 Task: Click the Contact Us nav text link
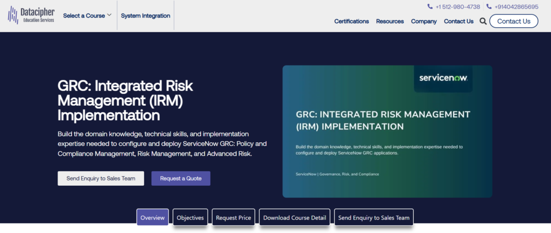pyautogui.click(x=458, y=21)
